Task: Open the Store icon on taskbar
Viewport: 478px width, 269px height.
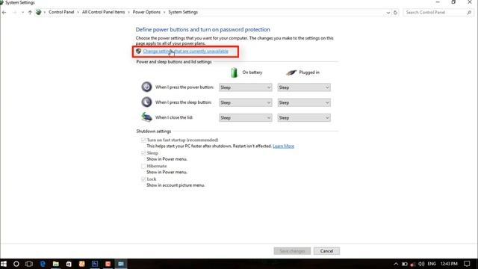Action: 69,264
